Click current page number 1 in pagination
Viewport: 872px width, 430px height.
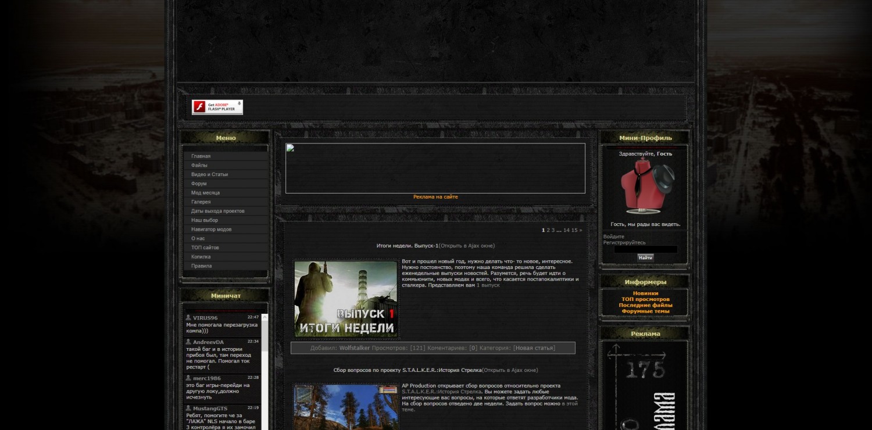coord(544,230)
